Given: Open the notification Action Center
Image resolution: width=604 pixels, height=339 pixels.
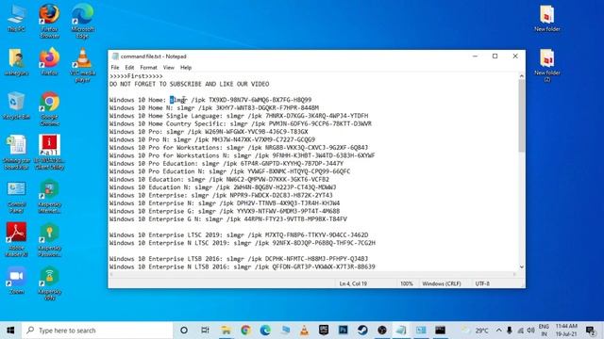Looking at the screenshot, I should coord(591,331).
